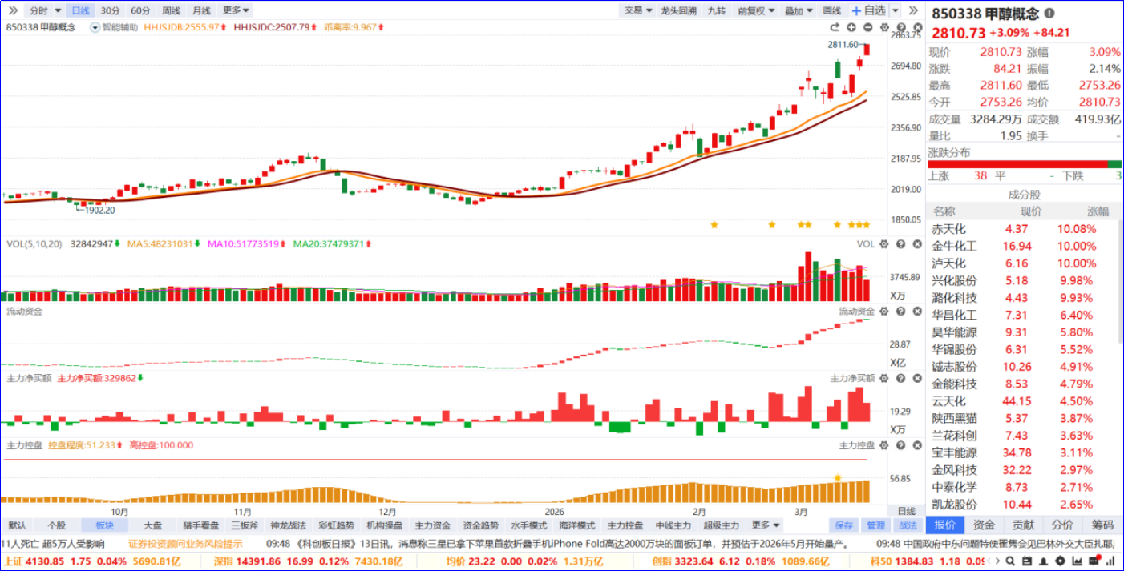
Task: Open the 分时 dropdown arrow
Action: coord(58,11)
